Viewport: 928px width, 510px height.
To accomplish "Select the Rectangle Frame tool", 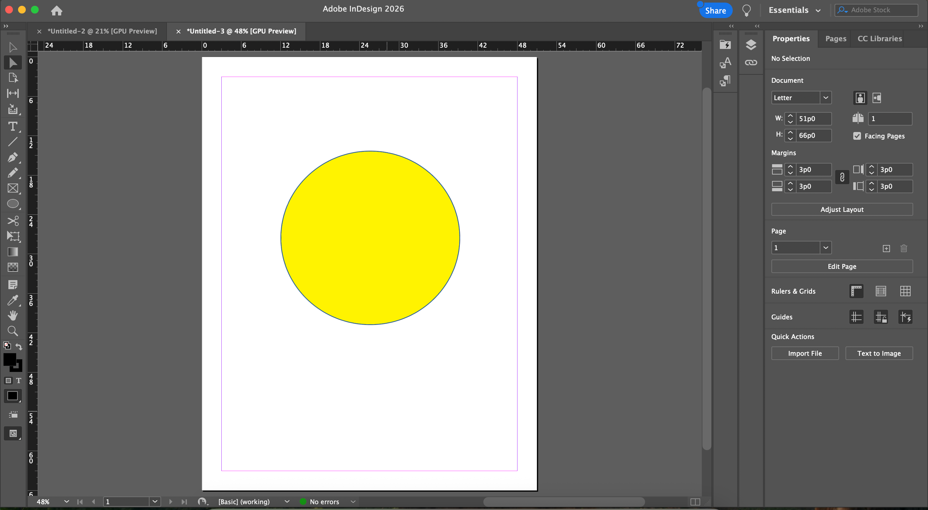I will pyautogui.click(x=13, y=188).
